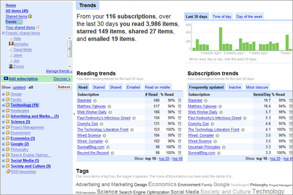
Task: Expand the Society and Culture folder
Action: [x=3, y=166]
